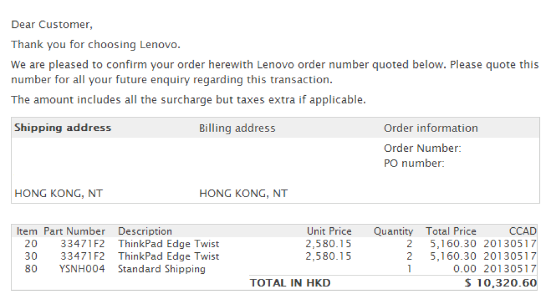
Task: Click the Total Price column header
Action: pyautogui.click(x=451, y=231)
